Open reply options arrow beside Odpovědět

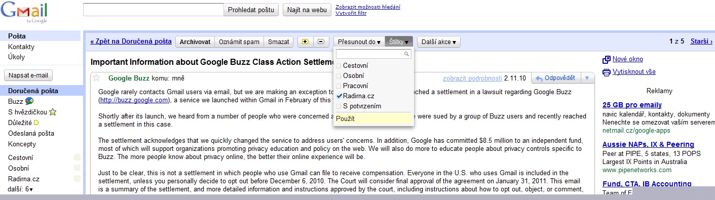pyautogui.click(x=587, y=78)
